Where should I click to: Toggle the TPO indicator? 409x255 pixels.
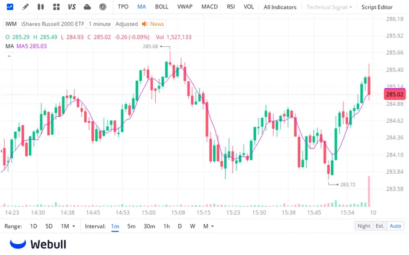[123, 7]
